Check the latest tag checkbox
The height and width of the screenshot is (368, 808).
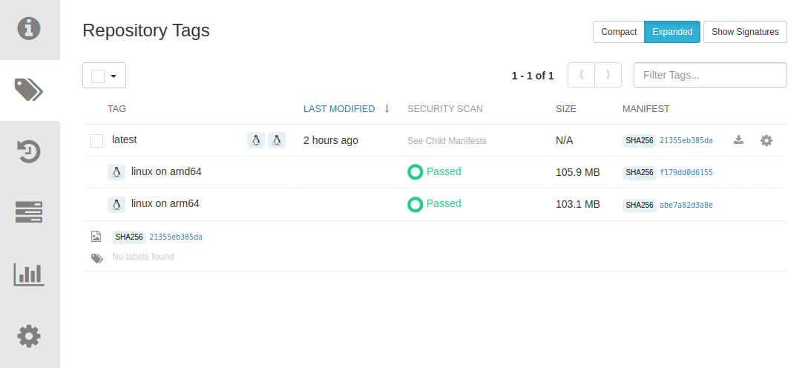point(96,141)
